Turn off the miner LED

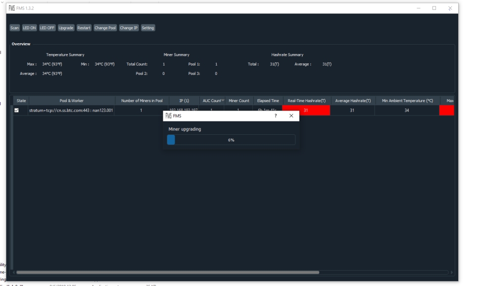(48, 28)
